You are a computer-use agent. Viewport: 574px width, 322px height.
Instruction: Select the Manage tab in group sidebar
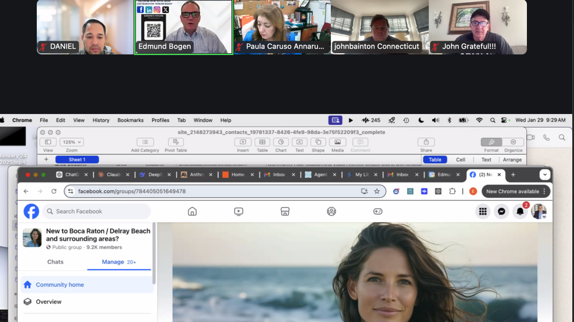(x=119, y=262)
